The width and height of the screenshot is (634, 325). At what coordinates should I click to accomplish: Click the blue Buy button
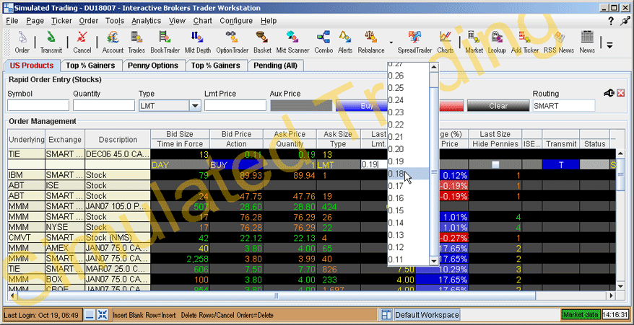pos(361,106)
